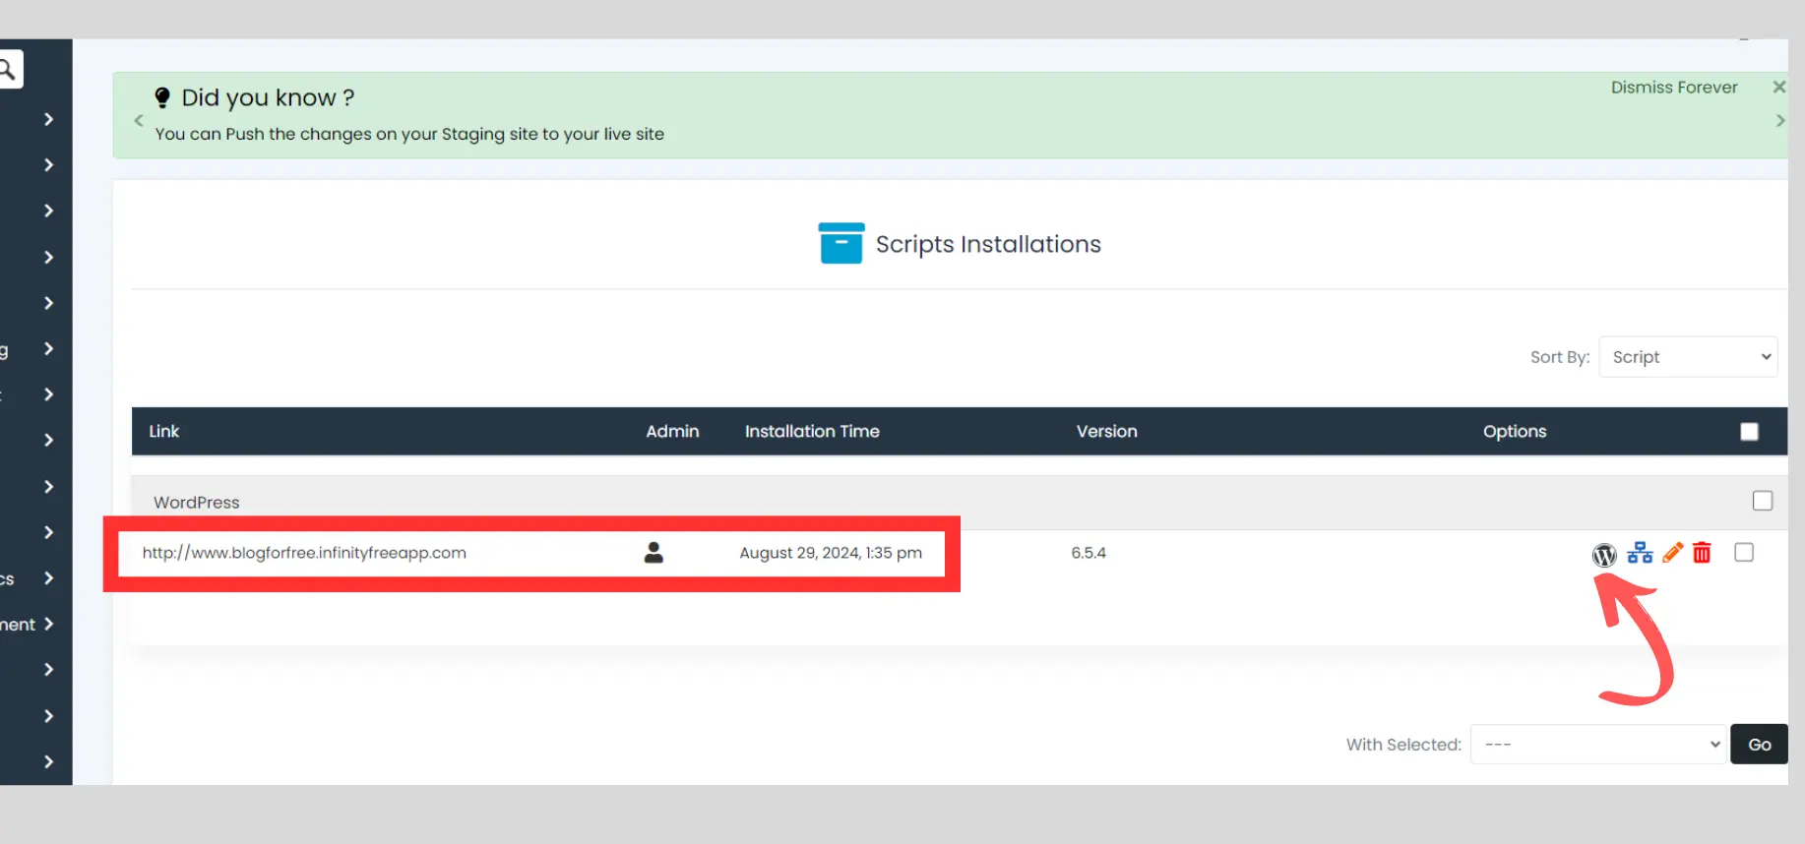
Task: Click the Installation Time column header
Action: [812, 431]
